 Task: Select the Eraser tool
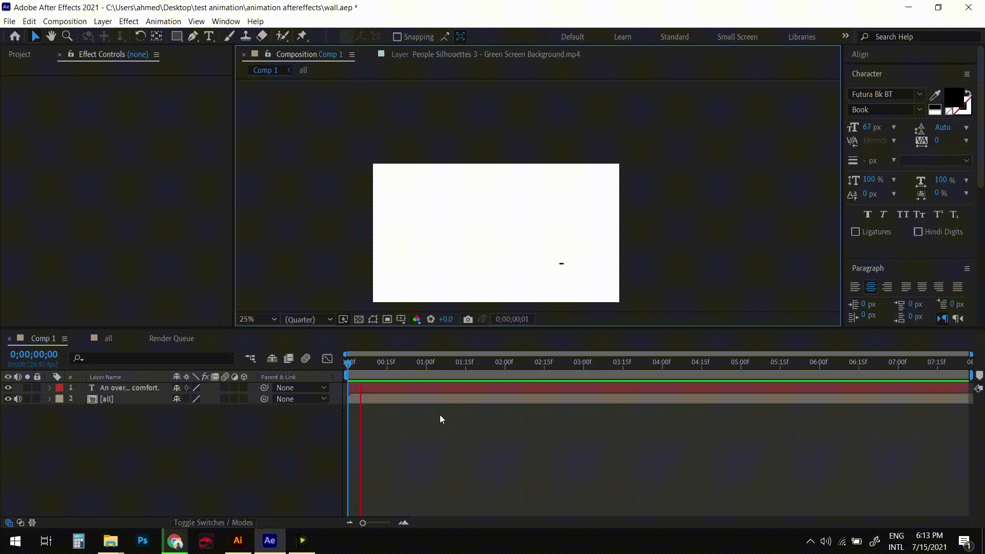coord(262,36)
